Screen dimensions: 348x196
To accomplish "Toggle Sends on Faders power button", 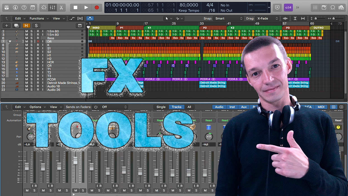I will point(96,107).
